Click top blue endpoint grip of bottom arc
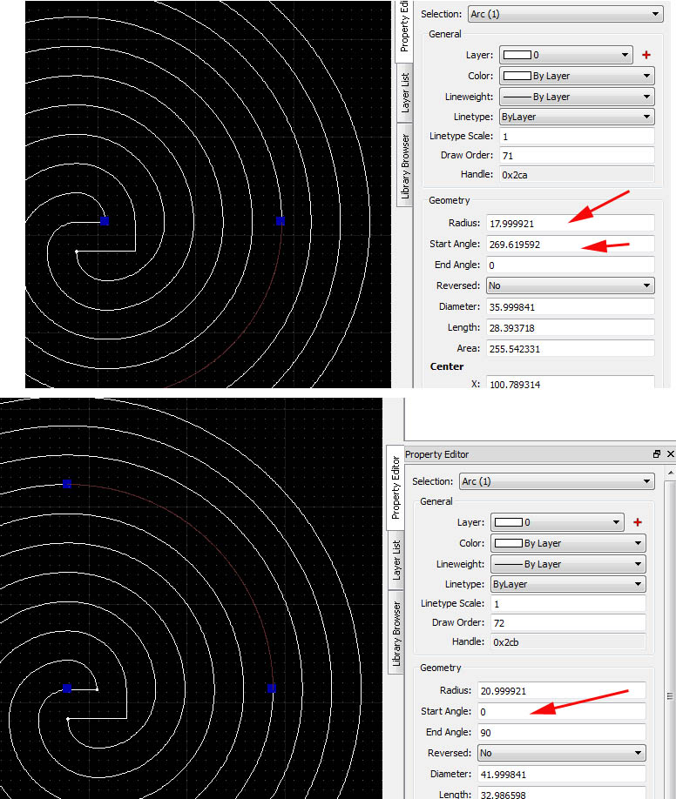The image size is (676, 799). [67, 484]
